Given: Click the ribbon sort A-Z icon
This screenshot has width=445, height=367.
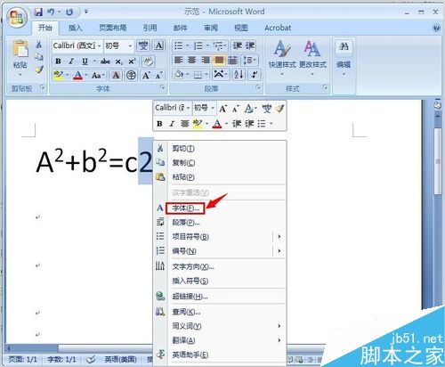Looking at the screenshot, I should pyautogui.click(x=239, y=74).
